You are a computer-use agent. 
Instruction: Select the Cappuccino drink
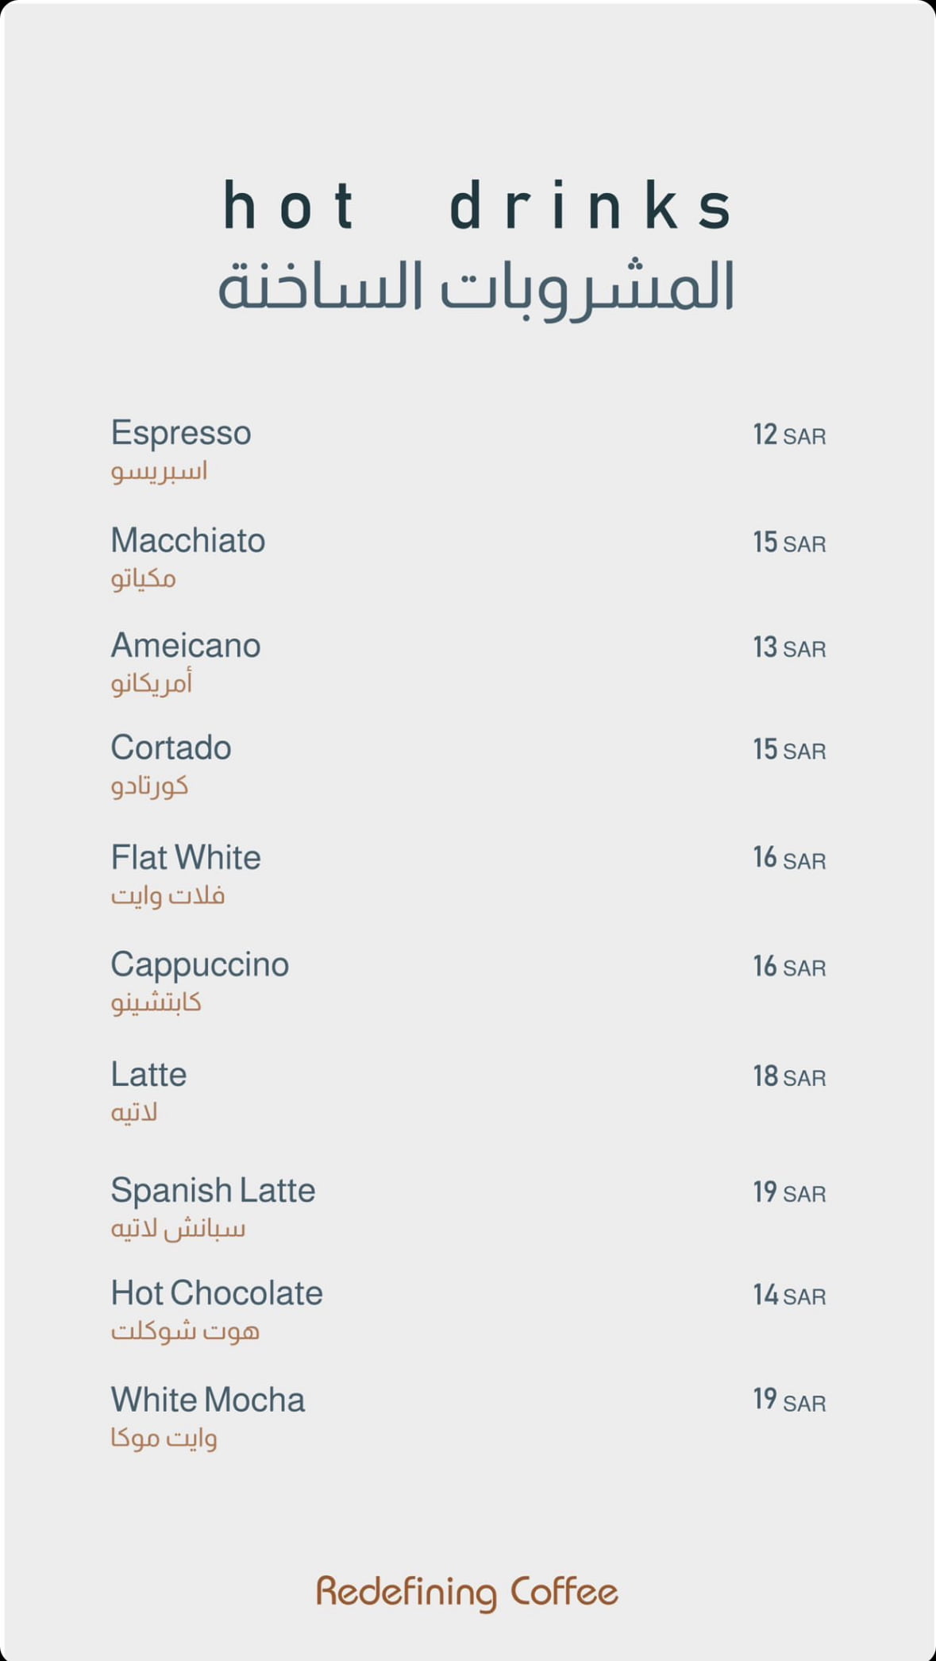tap(200, 965)
